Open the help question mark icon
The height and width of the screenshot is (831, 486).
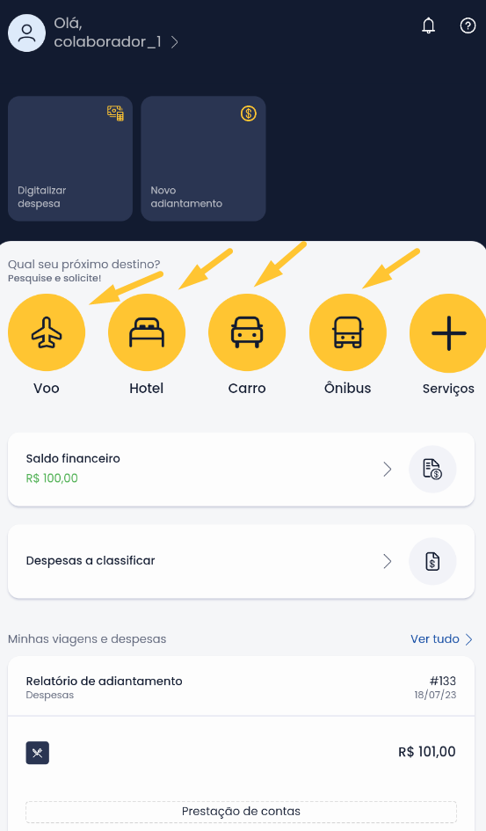468,26
